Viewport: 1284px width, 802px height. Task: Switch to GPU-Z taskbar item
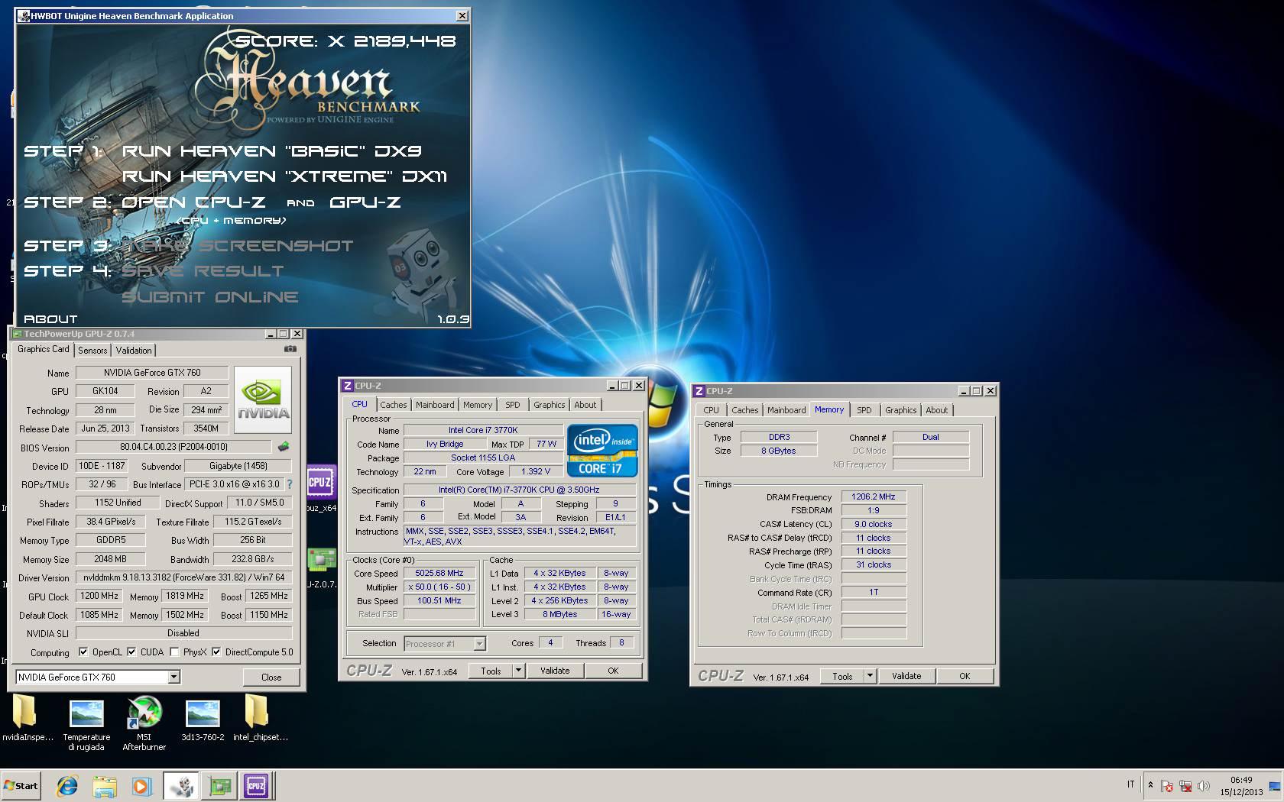(219, 785)
